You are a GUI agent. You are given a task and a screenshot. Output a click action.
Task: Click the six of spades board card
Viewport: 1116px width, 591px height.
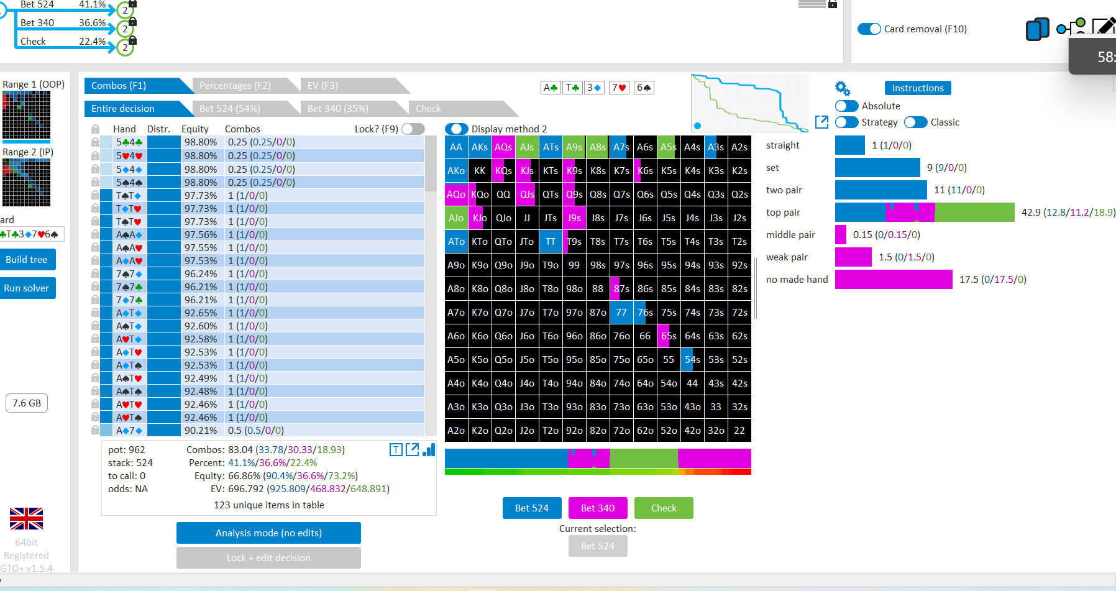pyautogui.click(x=644, y=88)
